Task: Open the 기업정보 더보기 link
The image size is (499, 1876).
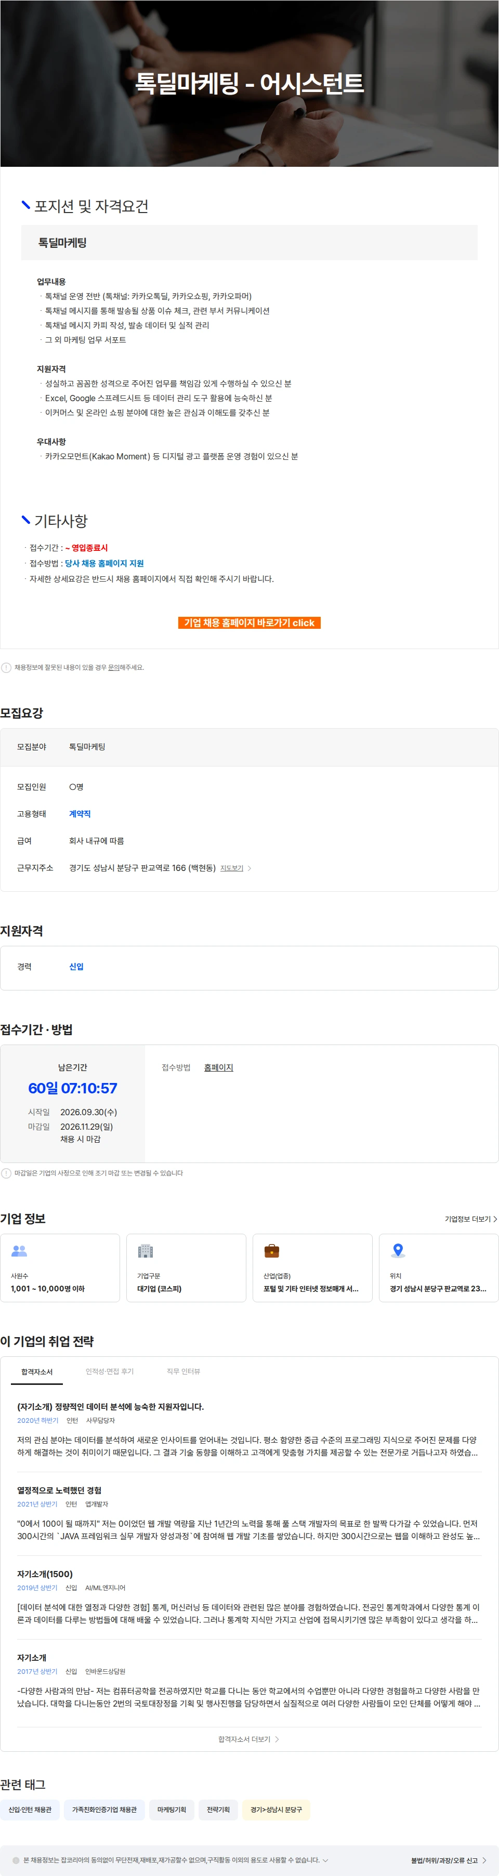Action: click(x=471, y=1219)
